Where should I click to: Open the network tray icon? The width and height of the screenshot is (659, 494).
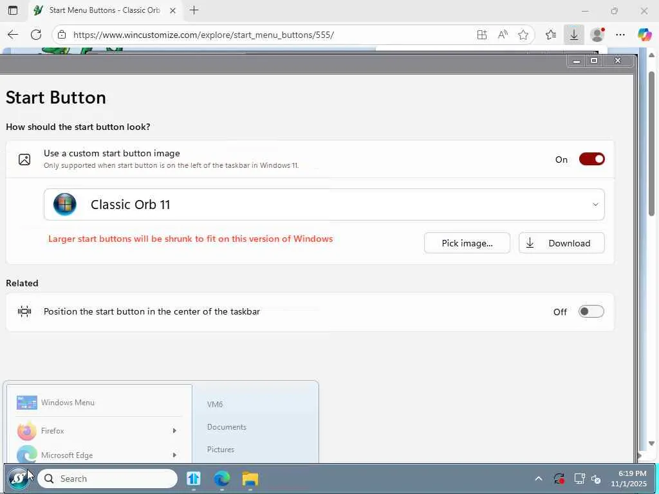(579, 479)
